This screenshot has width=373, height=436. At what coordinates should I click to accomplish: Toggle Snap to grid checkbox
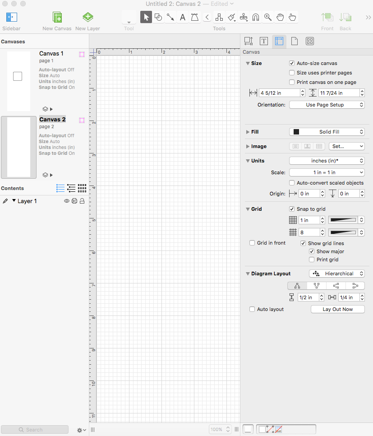click(292, 209)
